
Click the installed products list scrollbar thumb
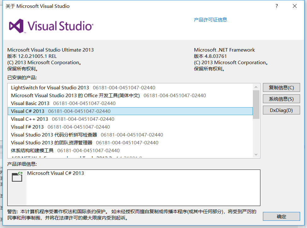pyautogui.click(x=256, y=104)
